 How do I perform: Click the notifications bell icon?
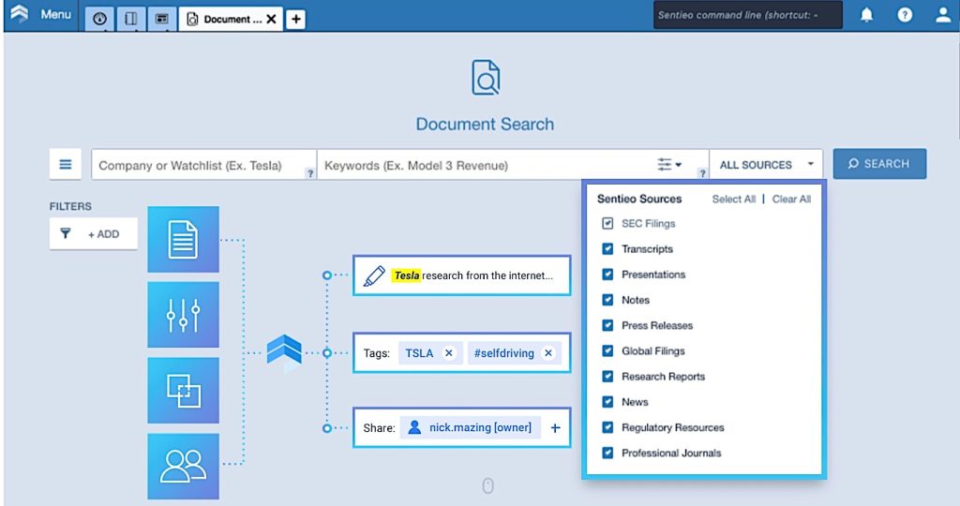point(866,16)
